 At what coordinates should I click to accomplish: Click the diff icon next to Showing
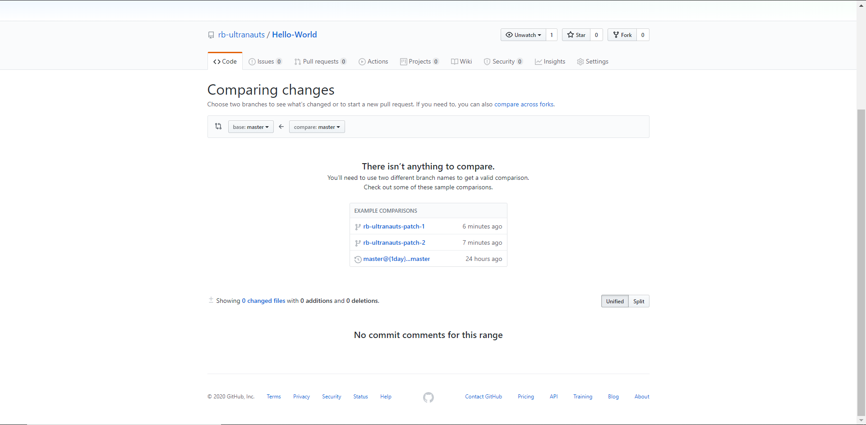(211, 300)
